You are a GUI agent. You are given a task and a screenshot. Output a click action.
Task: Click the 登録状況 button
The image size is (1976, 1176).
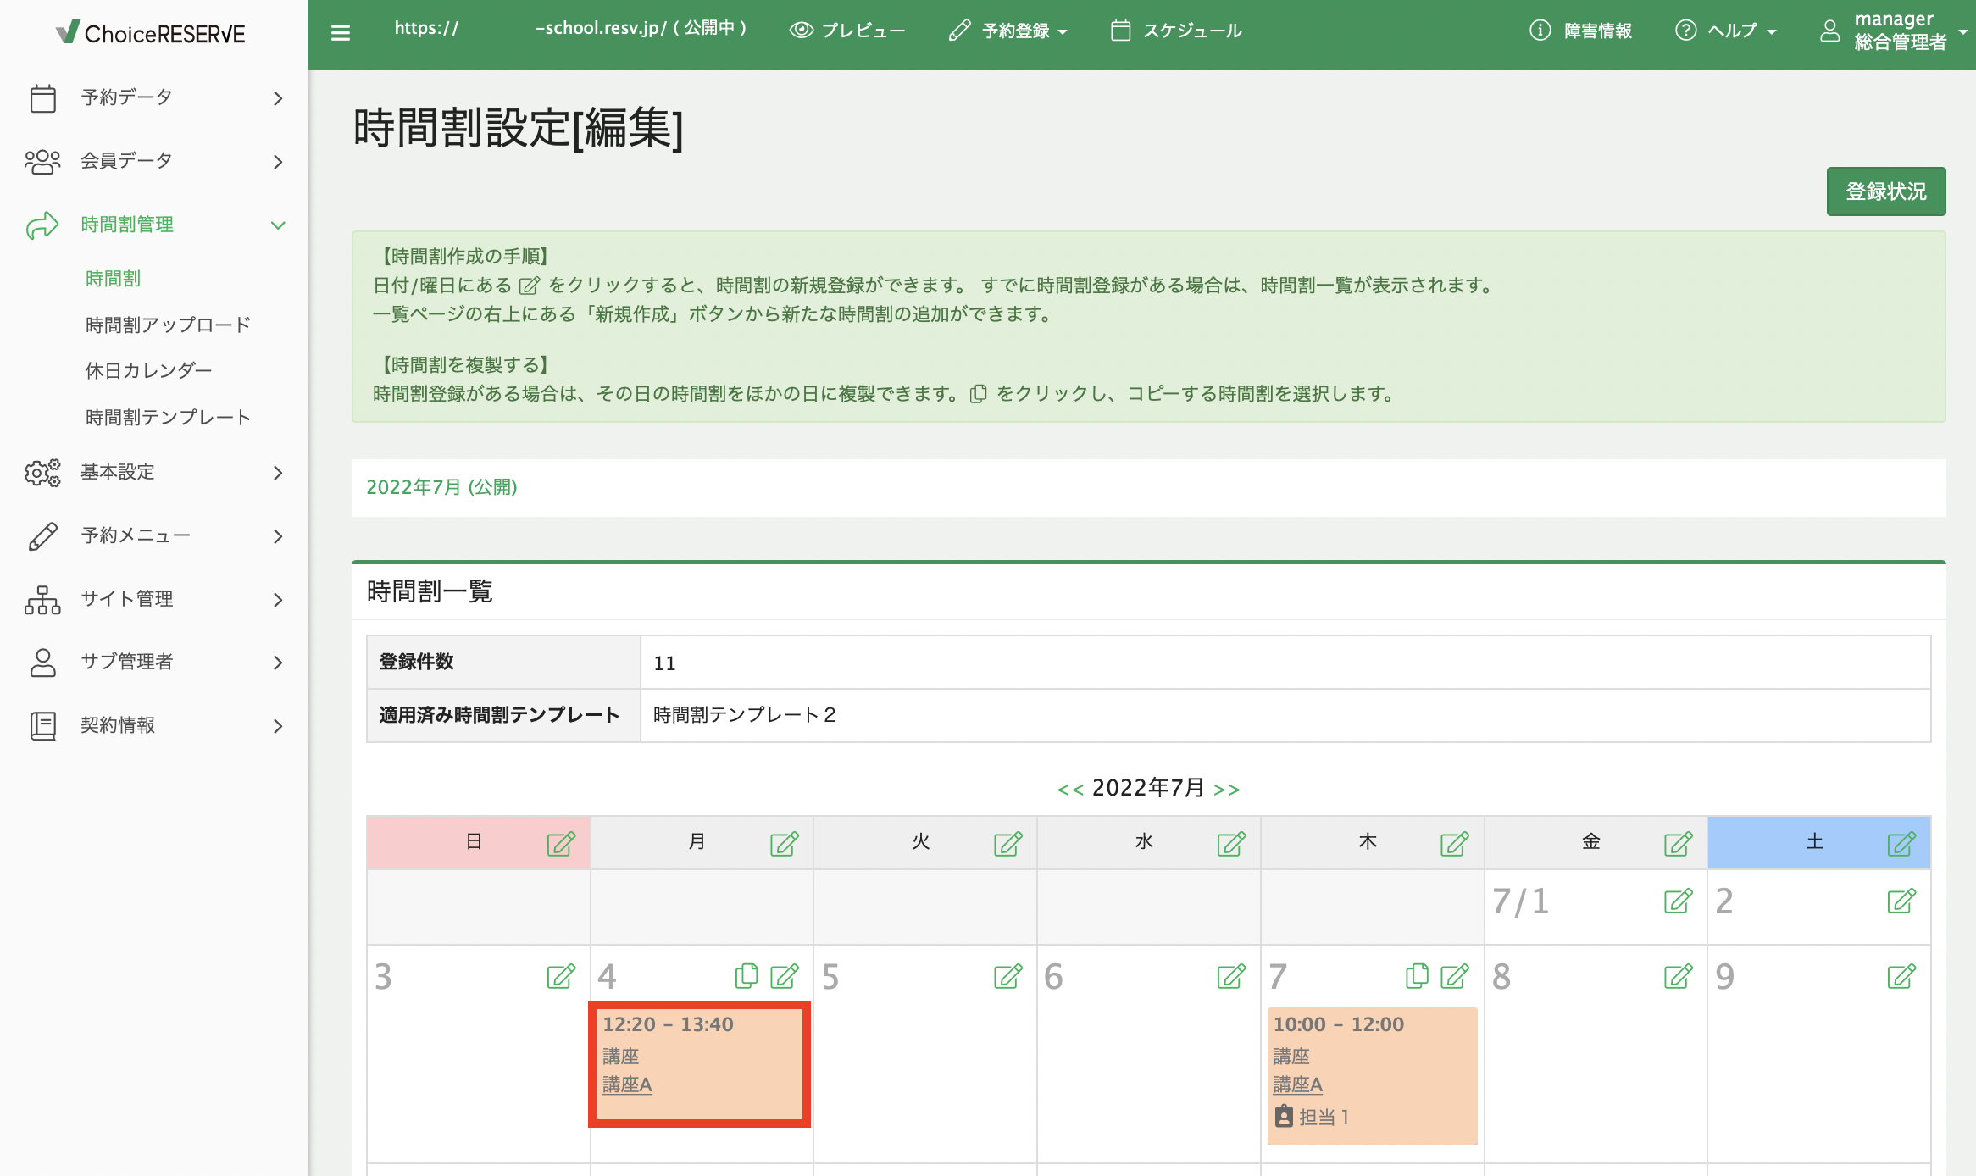coord(1885,191)
